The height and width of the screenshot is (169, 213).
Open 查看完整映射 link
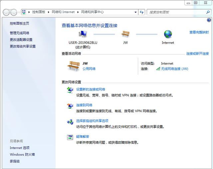click(199, 32)
